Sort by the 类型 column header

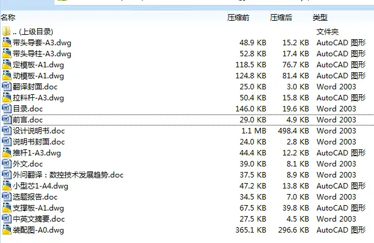point(320,17)
